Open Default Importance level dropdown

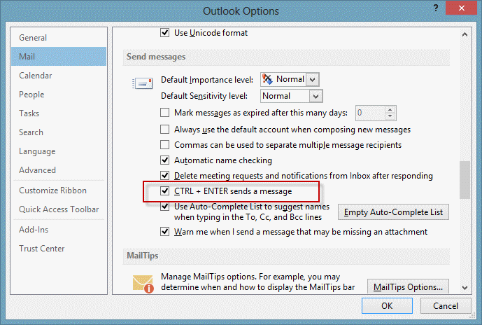(x=313, y=79)
